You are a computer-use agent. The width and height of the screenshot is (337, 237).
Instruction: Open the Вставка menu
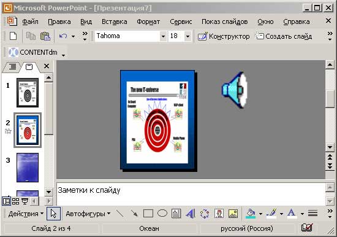(x=115, y=21)
